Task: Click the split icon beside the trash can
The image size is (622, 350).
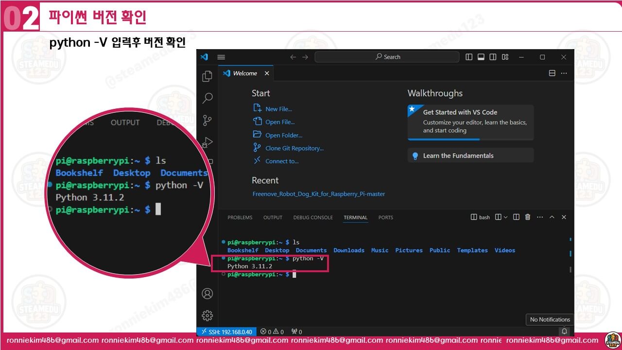Action: tap(516, 217)
